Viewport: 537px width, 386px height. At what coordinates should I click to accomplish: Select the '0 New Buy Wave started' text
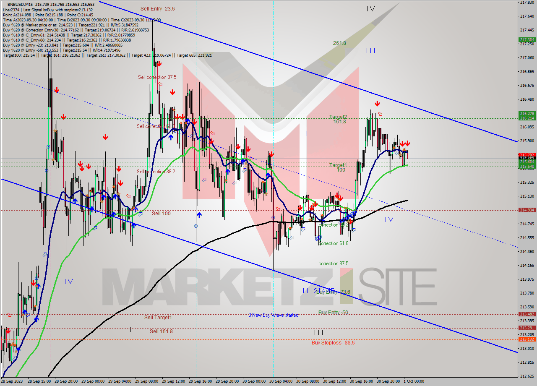273,315
